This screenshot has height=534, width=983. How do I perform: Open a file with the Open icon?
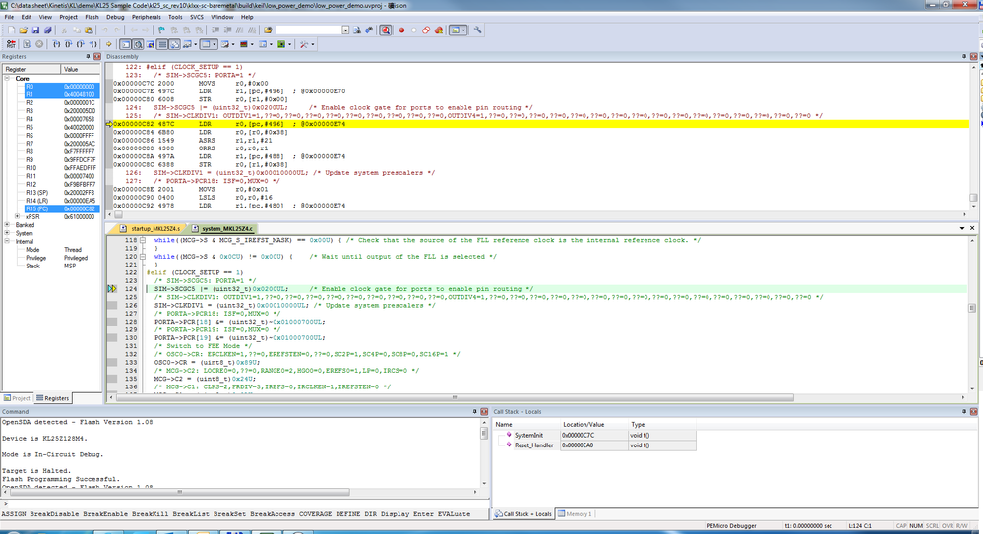[23, 30]
